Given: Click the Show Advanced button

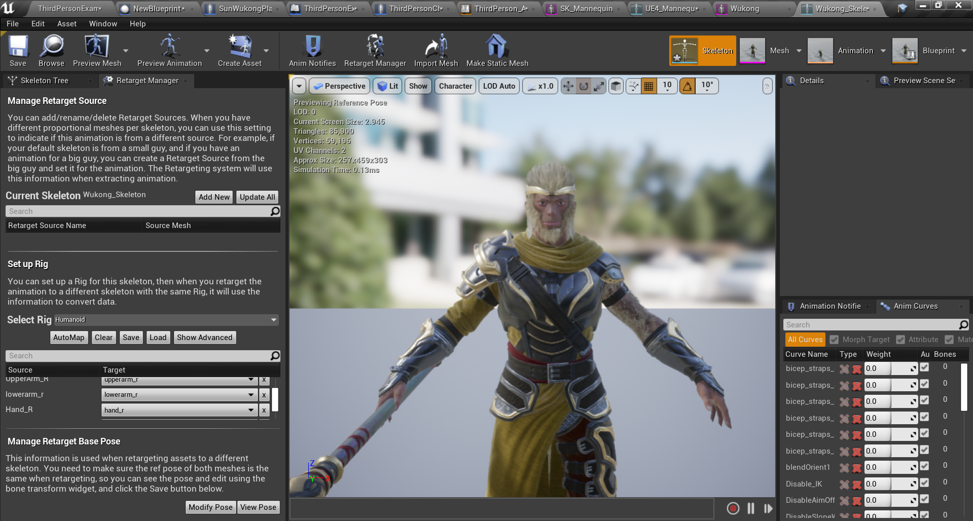Looking at the screenshot, I should click(x=204, y=338).
